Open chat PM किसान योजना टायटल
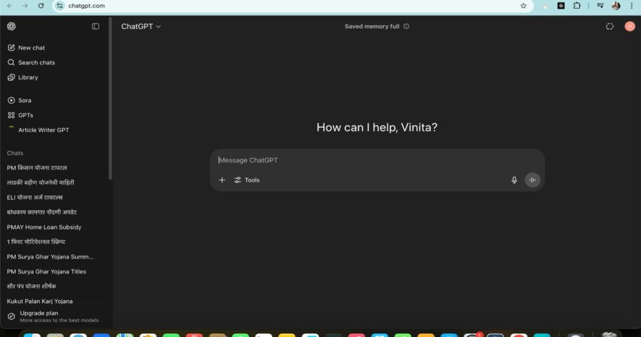 (x=37, y=168)
